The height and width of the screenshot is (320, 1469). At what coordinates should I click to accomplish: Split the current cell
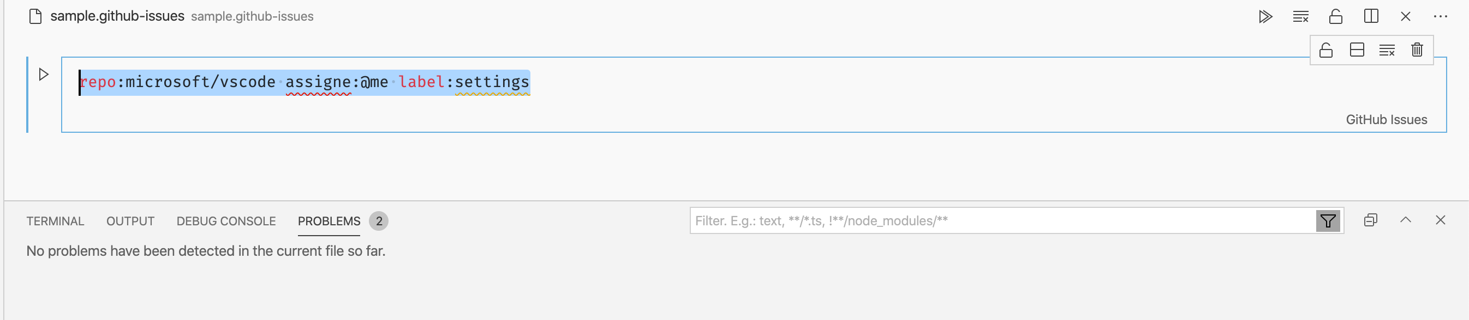pyautogui.click(x=1357, y=50)
